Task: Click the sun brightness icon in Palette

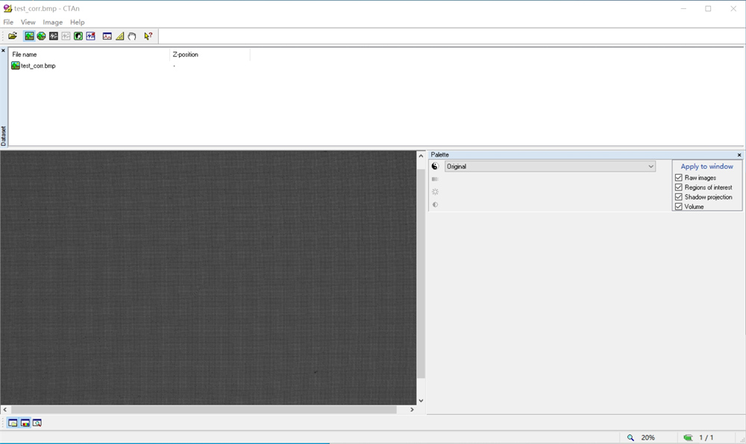Action: pyautogui.click(x=435, y=192)
